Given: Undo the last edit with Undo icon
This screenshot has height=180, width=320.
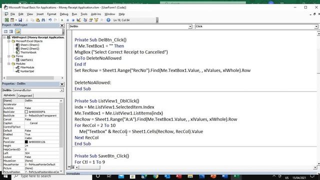Looking at the screenshot, I should (50, 20).
